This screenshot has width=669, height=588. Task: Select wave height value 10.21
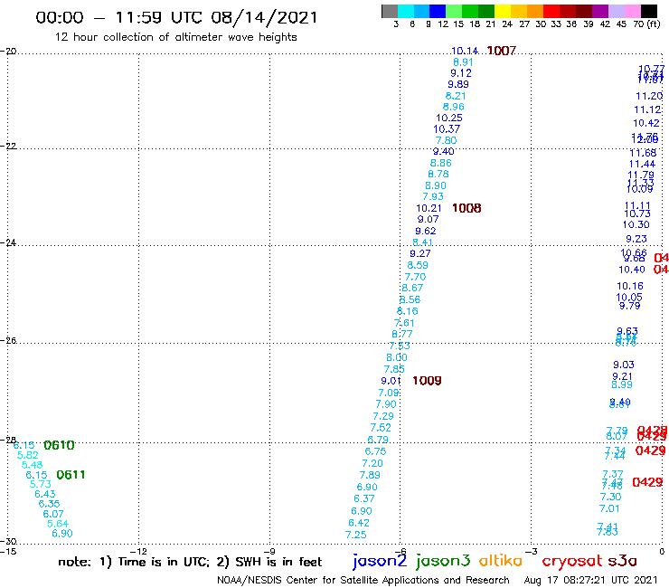[x=429, y=208]
